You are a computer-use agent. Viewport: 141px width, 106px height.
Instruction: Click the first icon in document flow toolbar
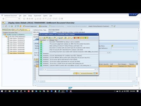point(3,30)
